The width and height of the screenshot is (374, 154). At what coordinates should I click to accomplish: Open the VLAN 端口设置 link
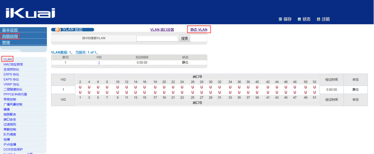[x=162, y=30]
